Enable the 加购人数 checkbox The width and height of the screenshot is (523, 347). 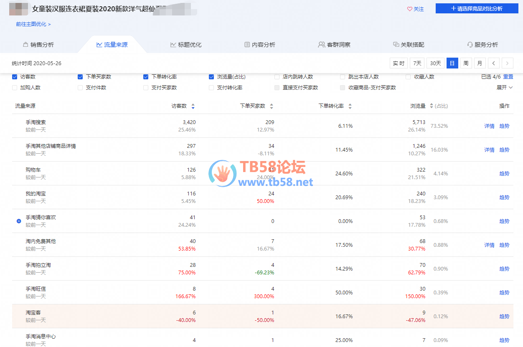point(15,88)
